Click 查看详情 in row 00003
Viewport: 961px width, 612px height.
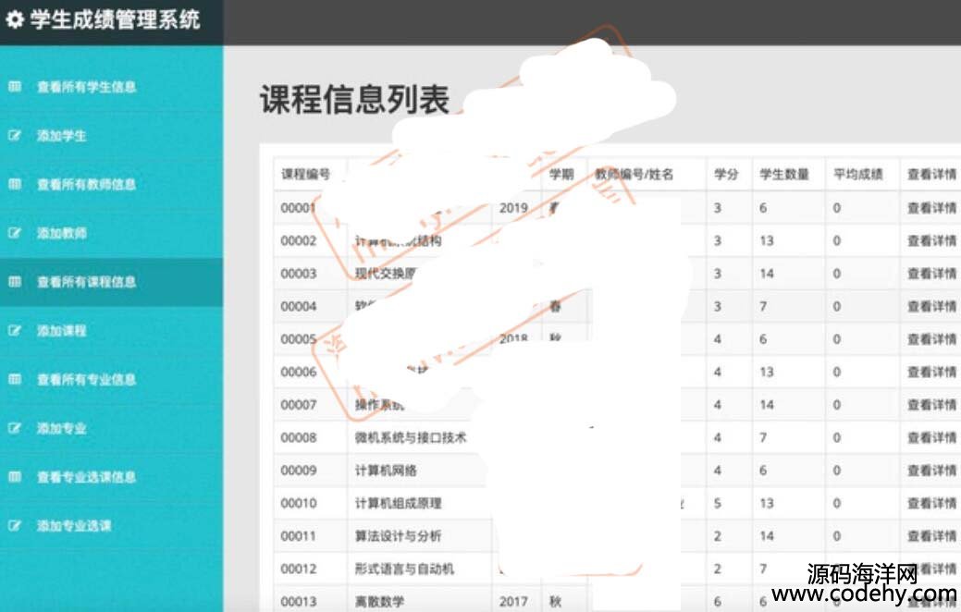click(931, 274)
